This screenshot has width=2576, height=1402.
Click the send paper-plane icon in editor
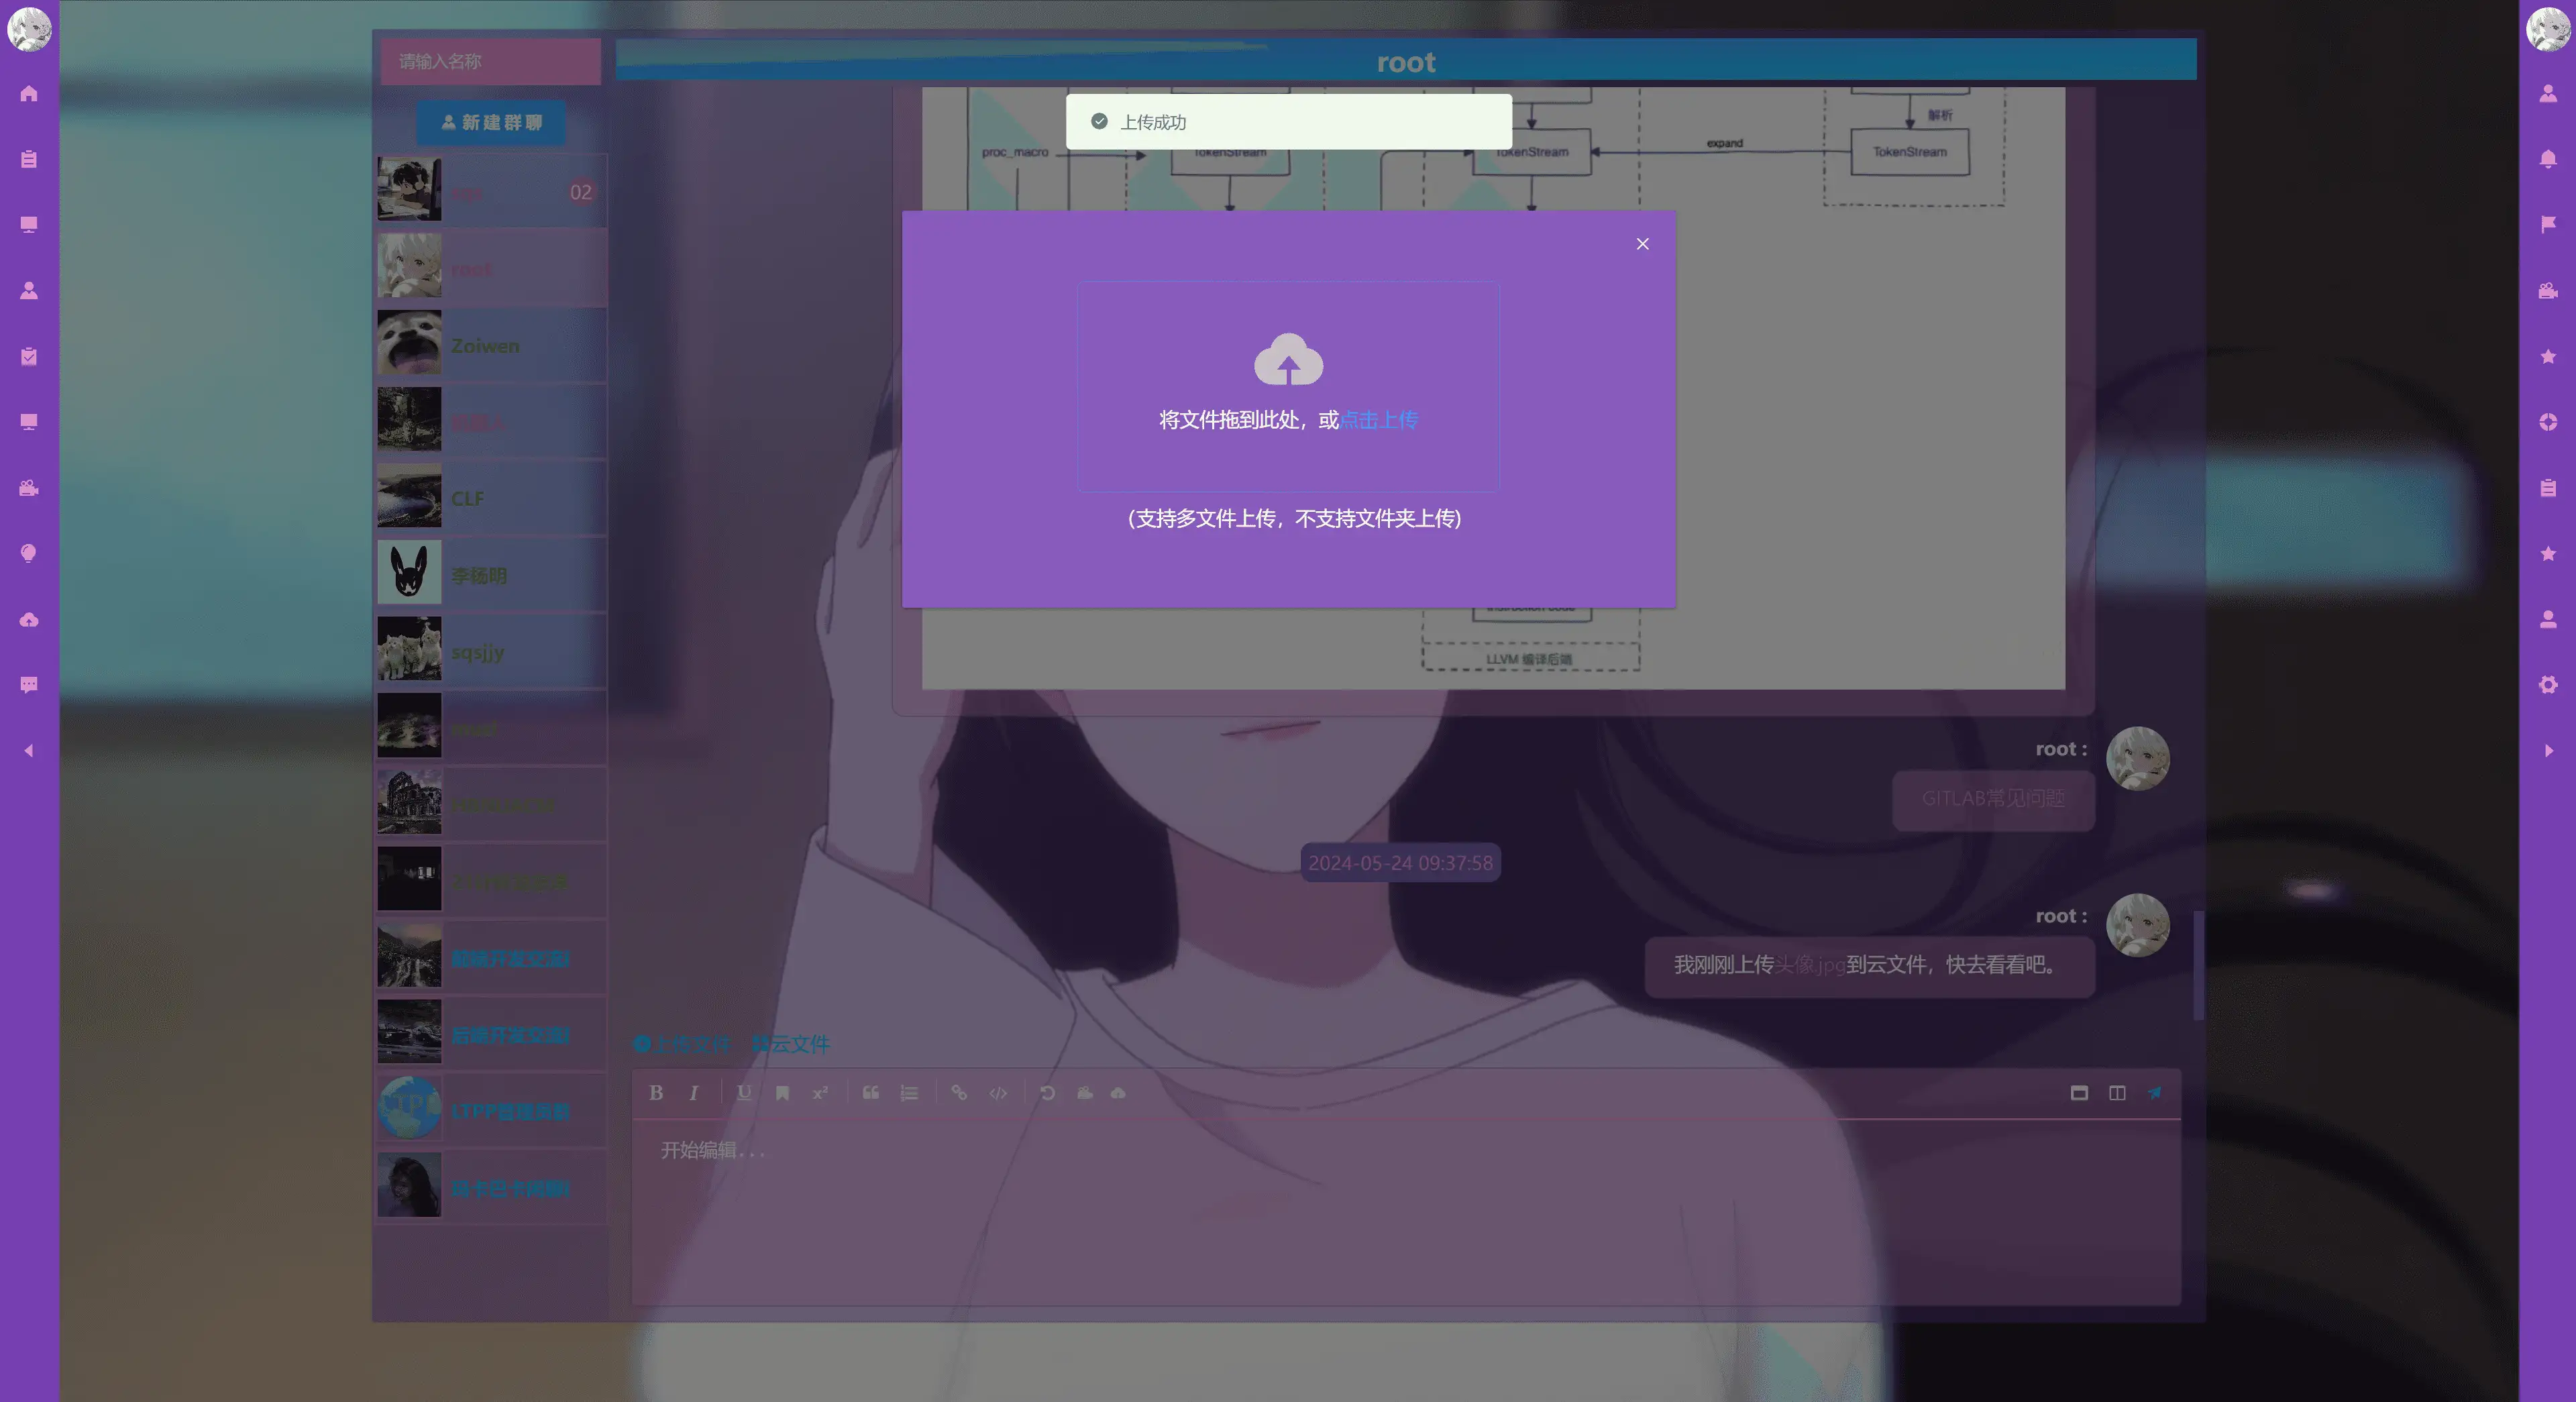tap(2154, 1093)
